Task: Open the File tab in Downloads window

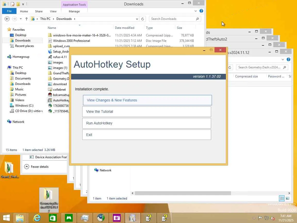Action: coord(9,11)
